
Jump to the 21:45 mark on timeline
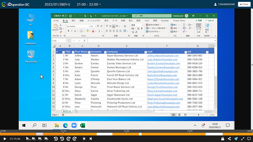coord(190,131)
